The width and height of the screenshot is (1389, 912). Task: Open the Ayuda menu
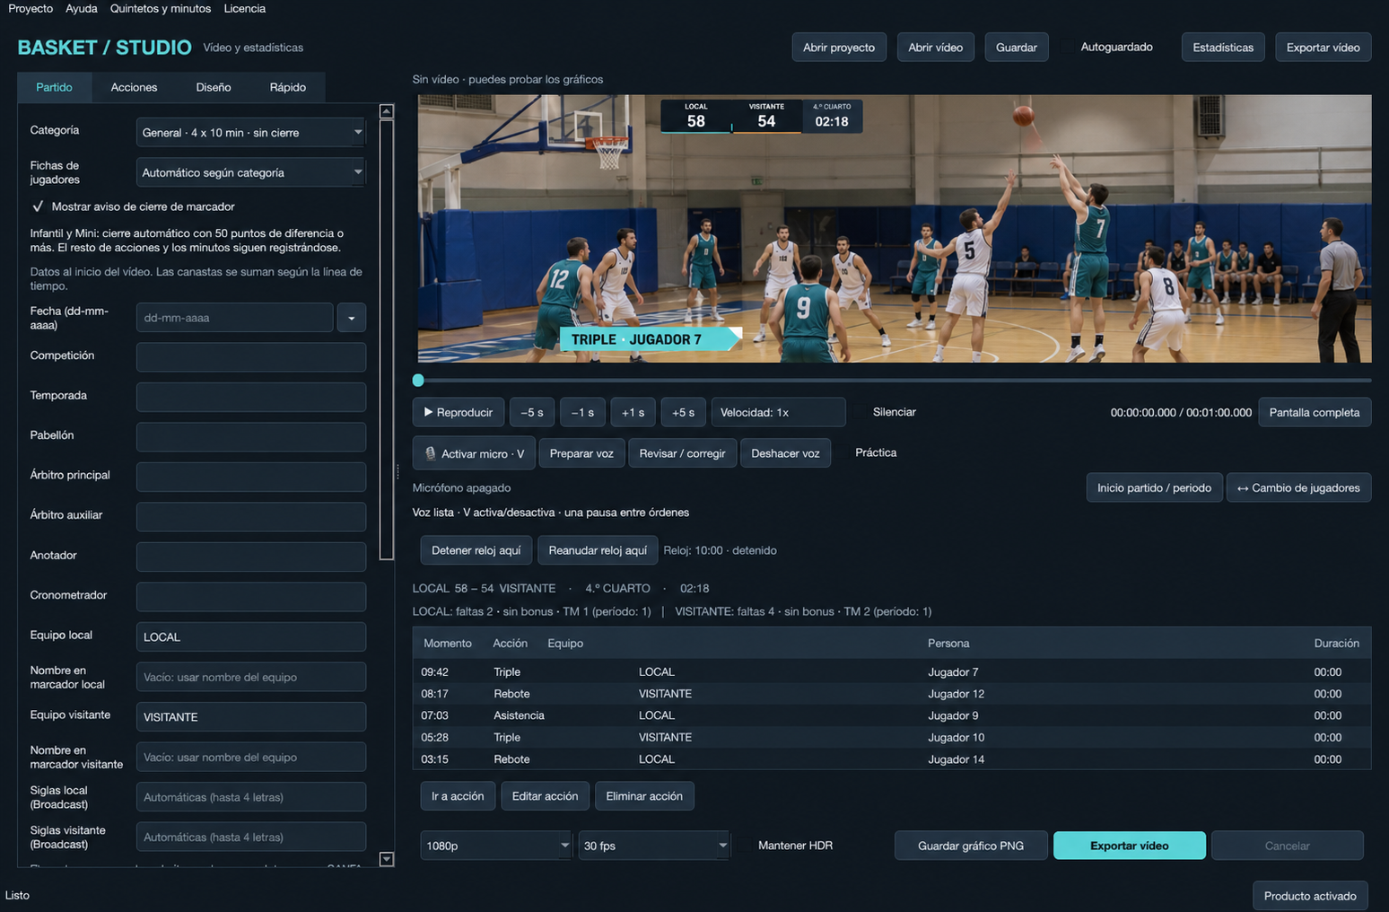coord(82,8)
